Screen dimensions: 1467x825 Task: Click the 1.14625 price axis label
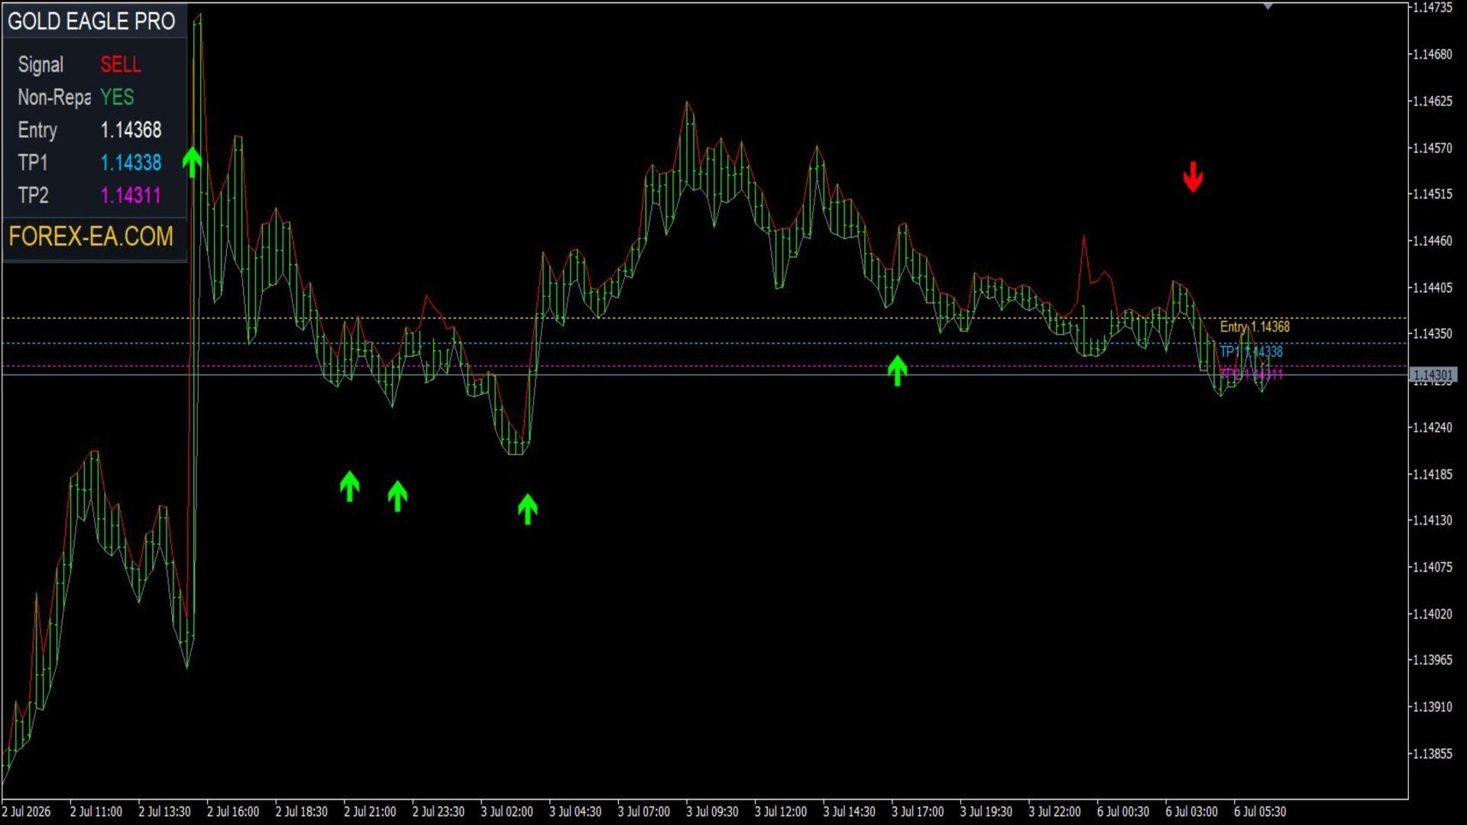[x=1431, y=101]
